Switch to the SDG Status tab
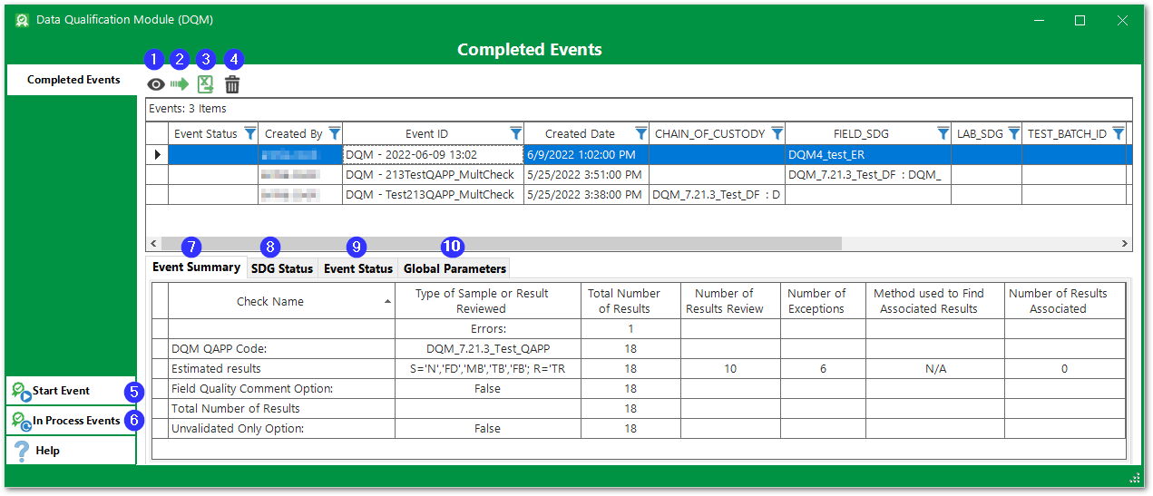The width and height of the screenshot is (1153, 496). point(282,268)
